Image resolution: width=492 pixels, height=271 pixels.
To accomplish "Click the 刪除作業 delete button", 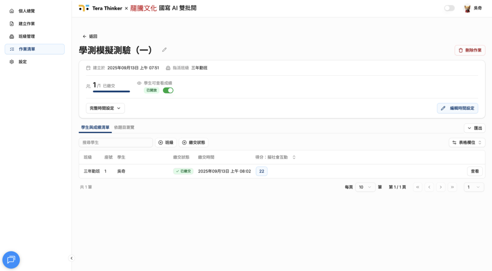I will click(x=470, y=50).
